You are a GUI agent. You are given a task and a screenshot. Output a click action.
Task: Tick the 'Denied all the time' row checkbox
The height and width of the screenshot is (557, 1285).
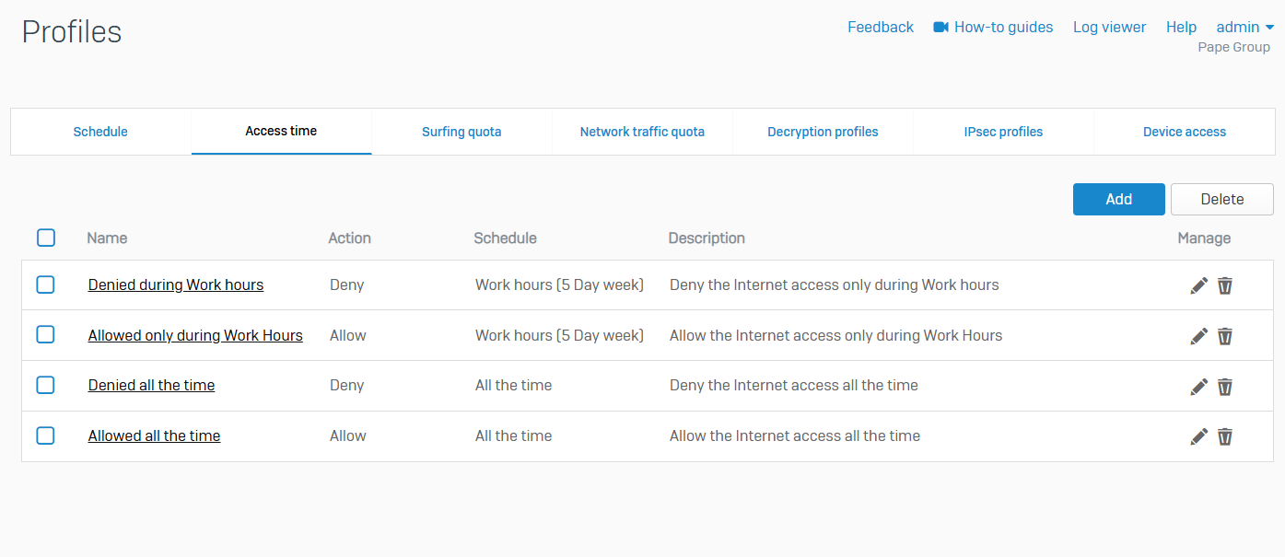tap(45, 385)
